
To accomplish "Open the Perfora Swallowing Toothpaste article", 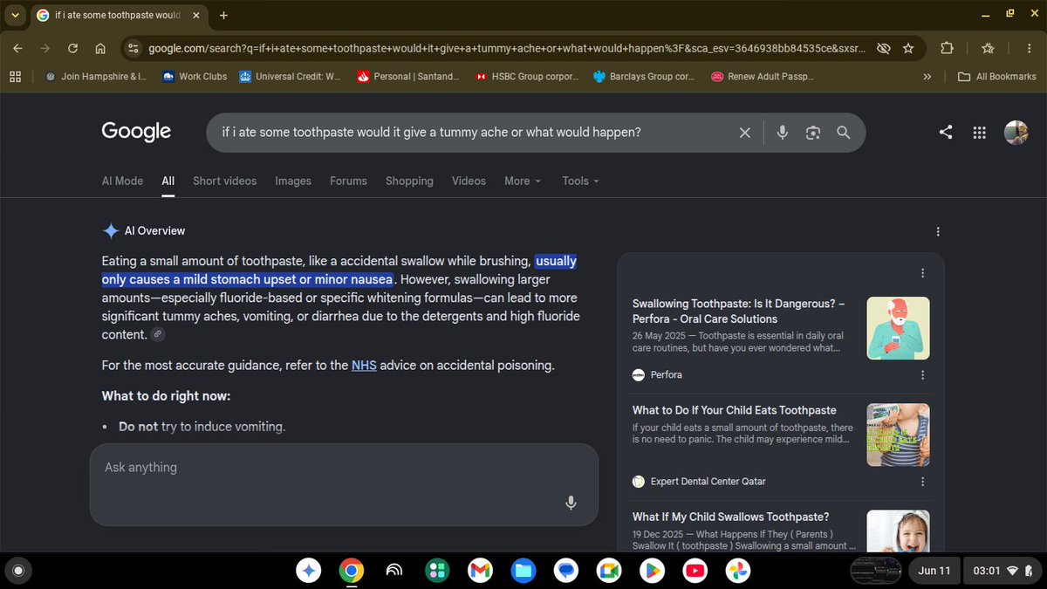I will (738, 311).
